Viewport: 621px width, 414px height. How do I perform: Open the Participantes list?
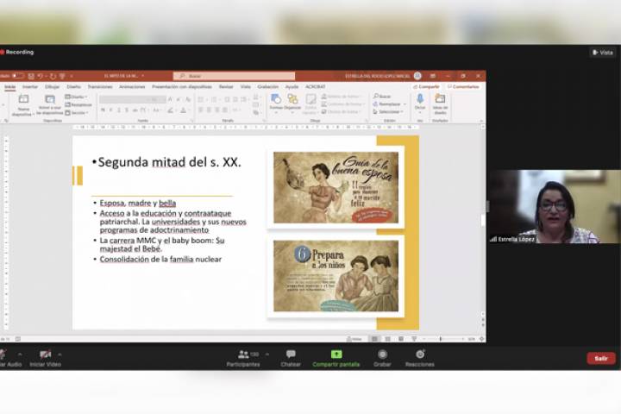(x=242, y=356)
